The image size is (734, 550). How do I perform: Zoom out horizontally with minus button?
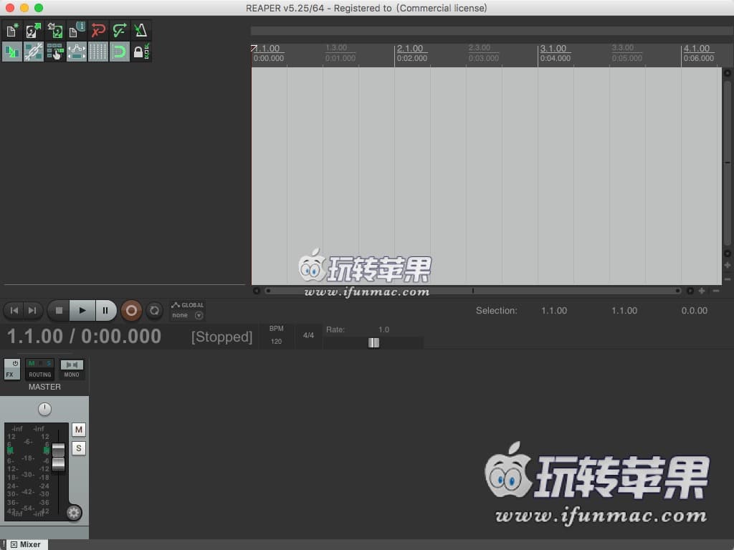coord(716,291)
